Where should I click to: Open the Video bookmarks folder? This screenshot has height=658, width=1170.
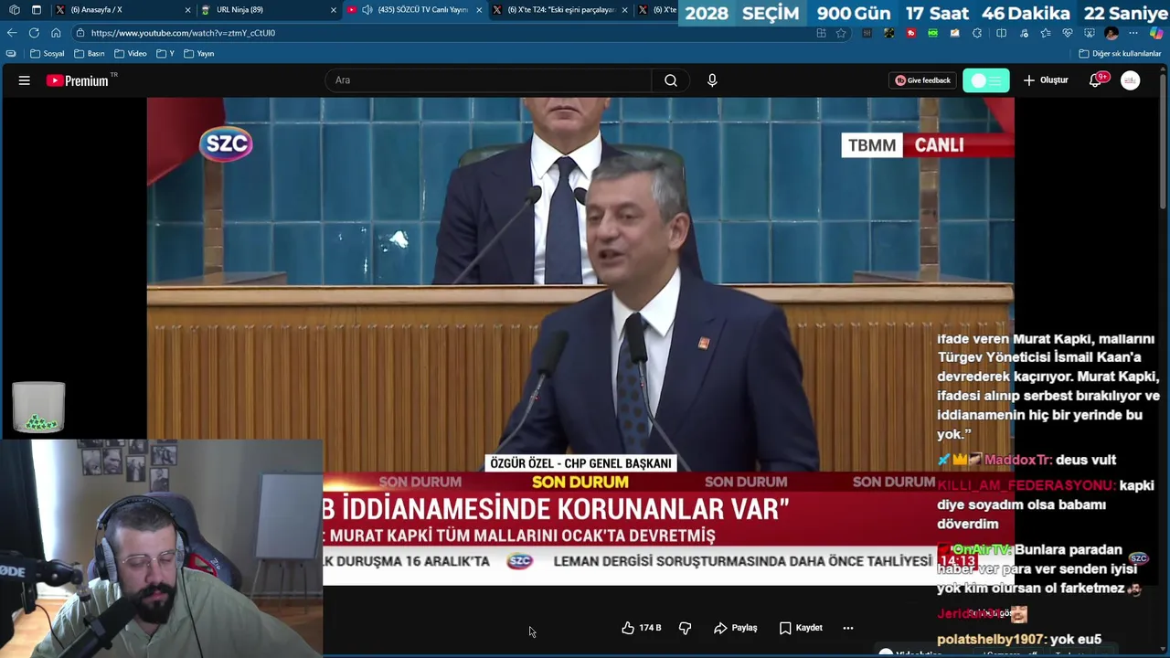[x=131, y=54]
